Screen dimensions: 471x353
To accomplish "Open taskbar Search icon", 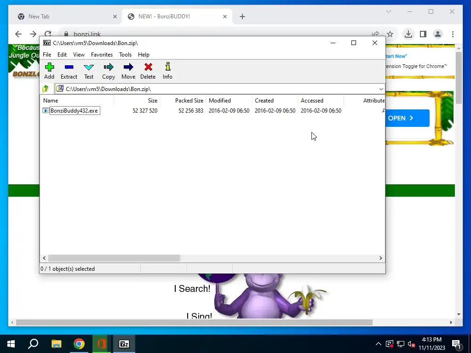I will click(x=33, y=343).
